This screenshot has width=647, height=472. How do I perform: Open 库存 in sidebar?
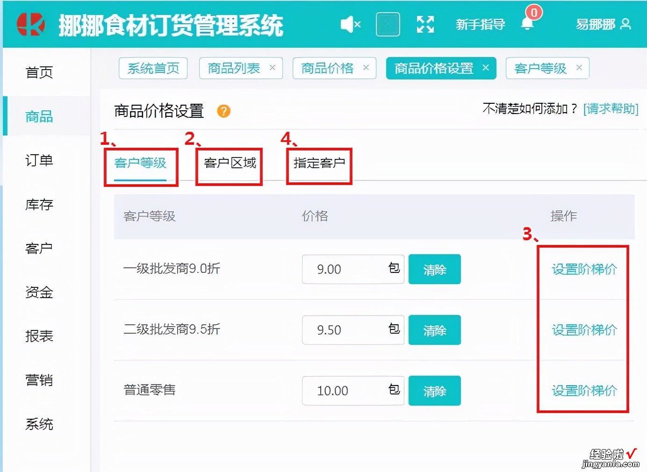(x=39, y=204)
